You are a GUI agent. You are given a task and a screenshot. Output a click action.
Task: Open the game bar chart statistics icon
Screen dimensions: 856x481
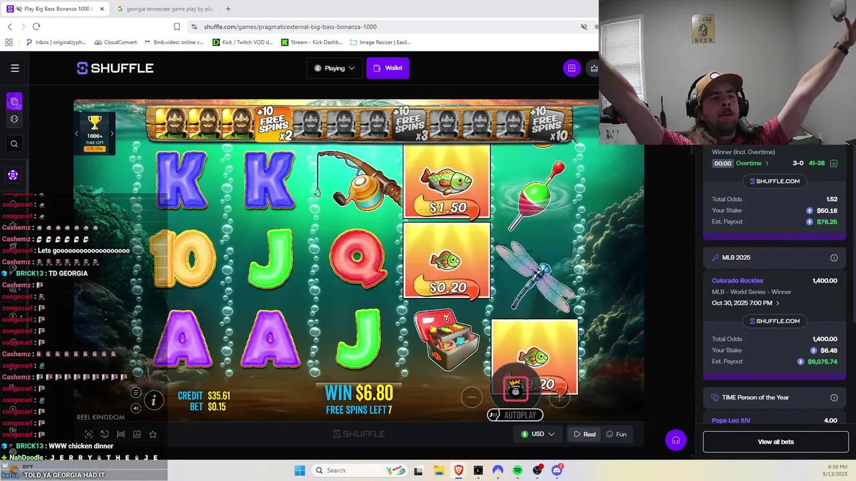pyautogui.click(x=136, y=434)
